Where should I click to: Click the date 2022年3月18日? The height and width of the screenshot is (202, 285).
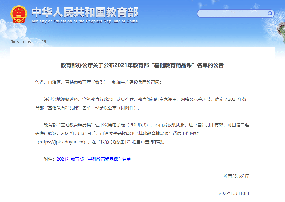coord(234,193)
